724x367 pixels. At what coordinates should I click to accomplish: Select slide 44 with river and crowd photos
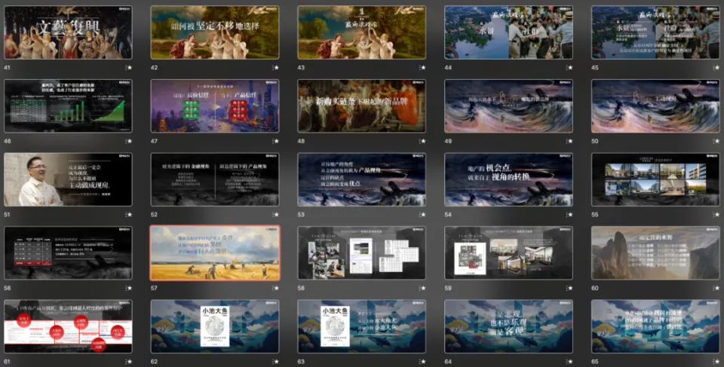[x=508, y=32]
